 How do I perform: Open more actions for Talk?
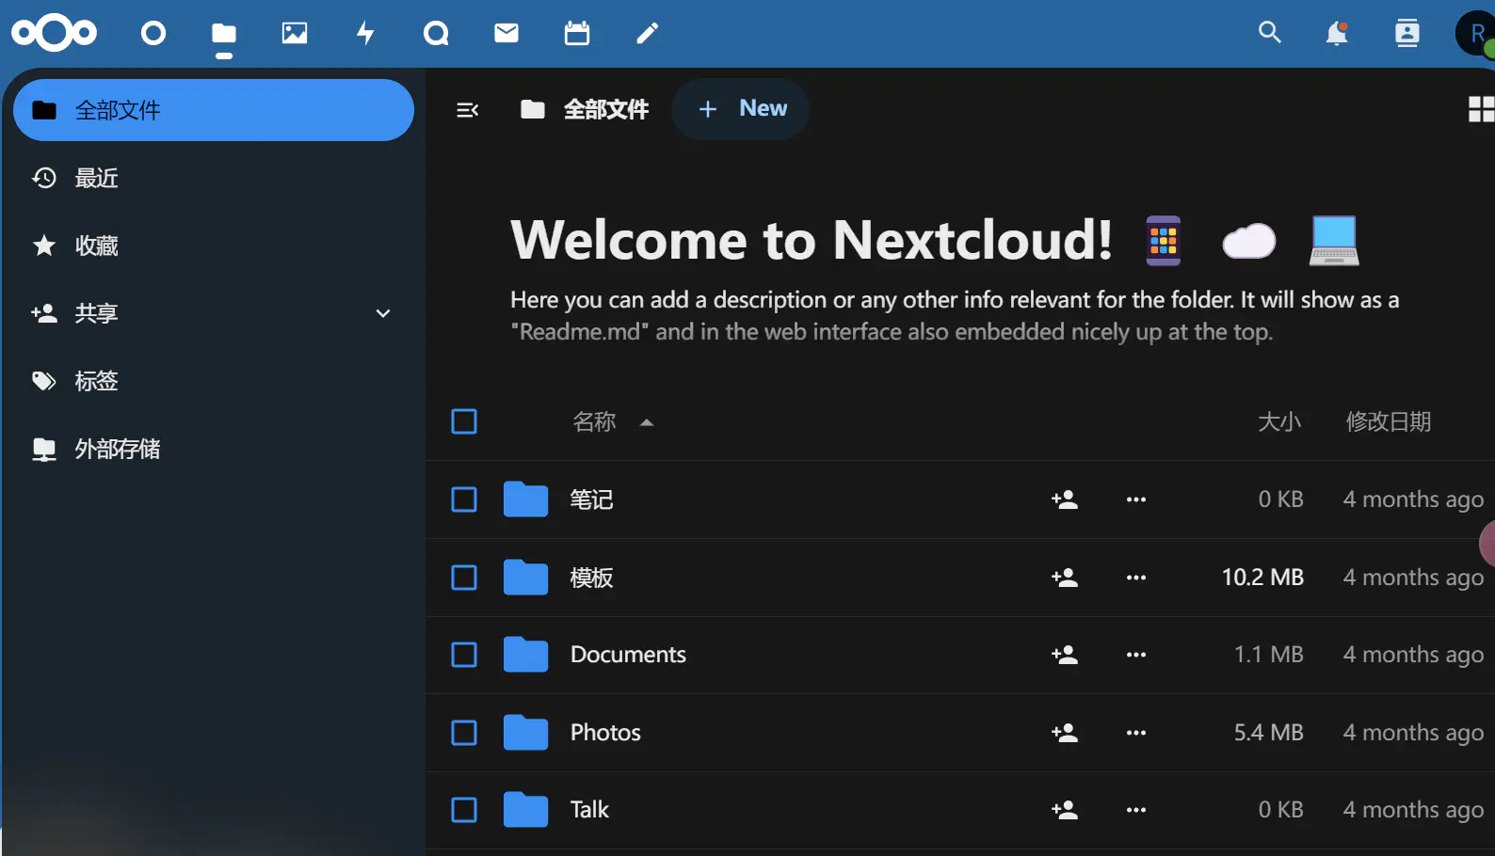pos(1136,810)
